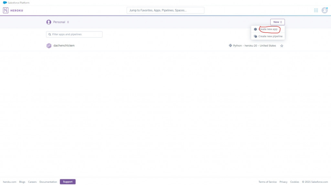Image resolution: width=331 pixels, height=186 pixels.
Task: Open the Privacy footer link
Action: 283,182
